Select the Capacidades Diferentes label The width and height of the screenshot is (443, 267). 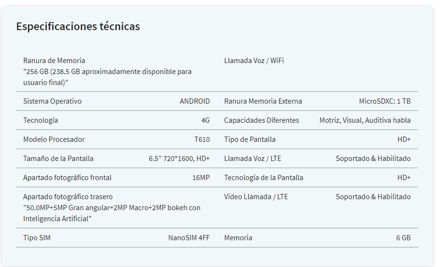click(x=262, y=120)
